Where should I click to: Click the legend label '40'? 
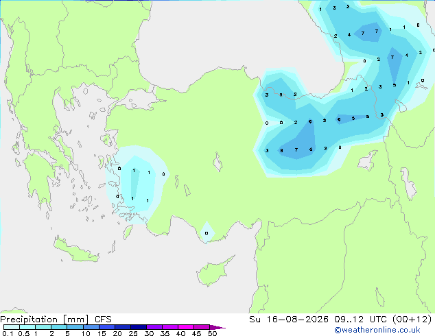180,333
